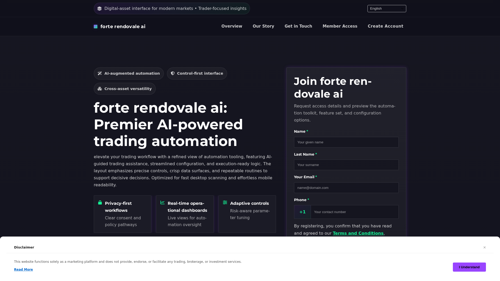Click the AI-augmented automation pill
500x281 pixels.
[129, 74]
